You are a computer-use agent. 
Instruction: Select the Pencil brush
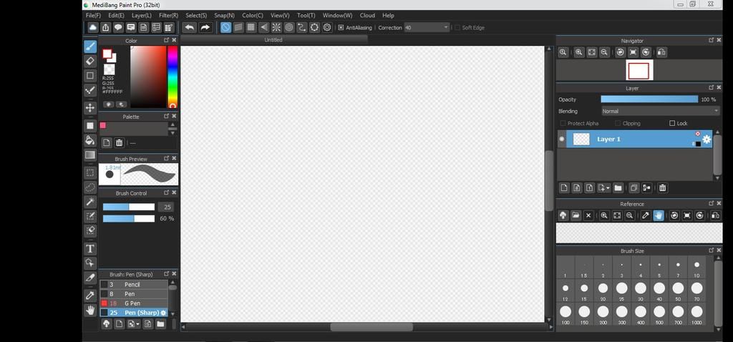pos(134,285)
